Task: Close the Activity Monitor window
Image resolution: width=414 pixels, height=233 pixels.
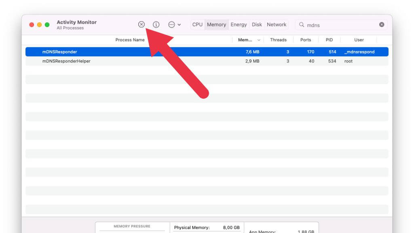Action: [x=32, y=25]
